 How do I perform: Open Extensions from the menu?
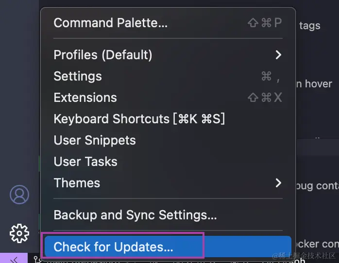[85, 98]
